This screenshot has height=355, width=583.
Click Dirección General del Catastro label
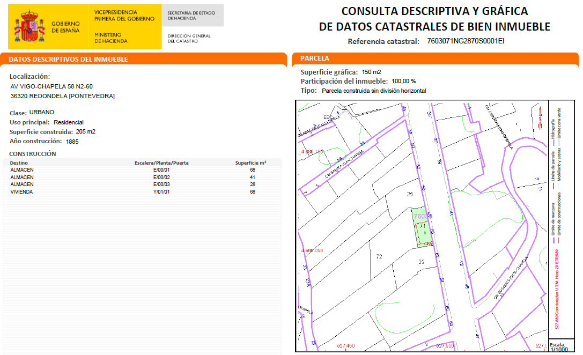[x=189, y=39]
